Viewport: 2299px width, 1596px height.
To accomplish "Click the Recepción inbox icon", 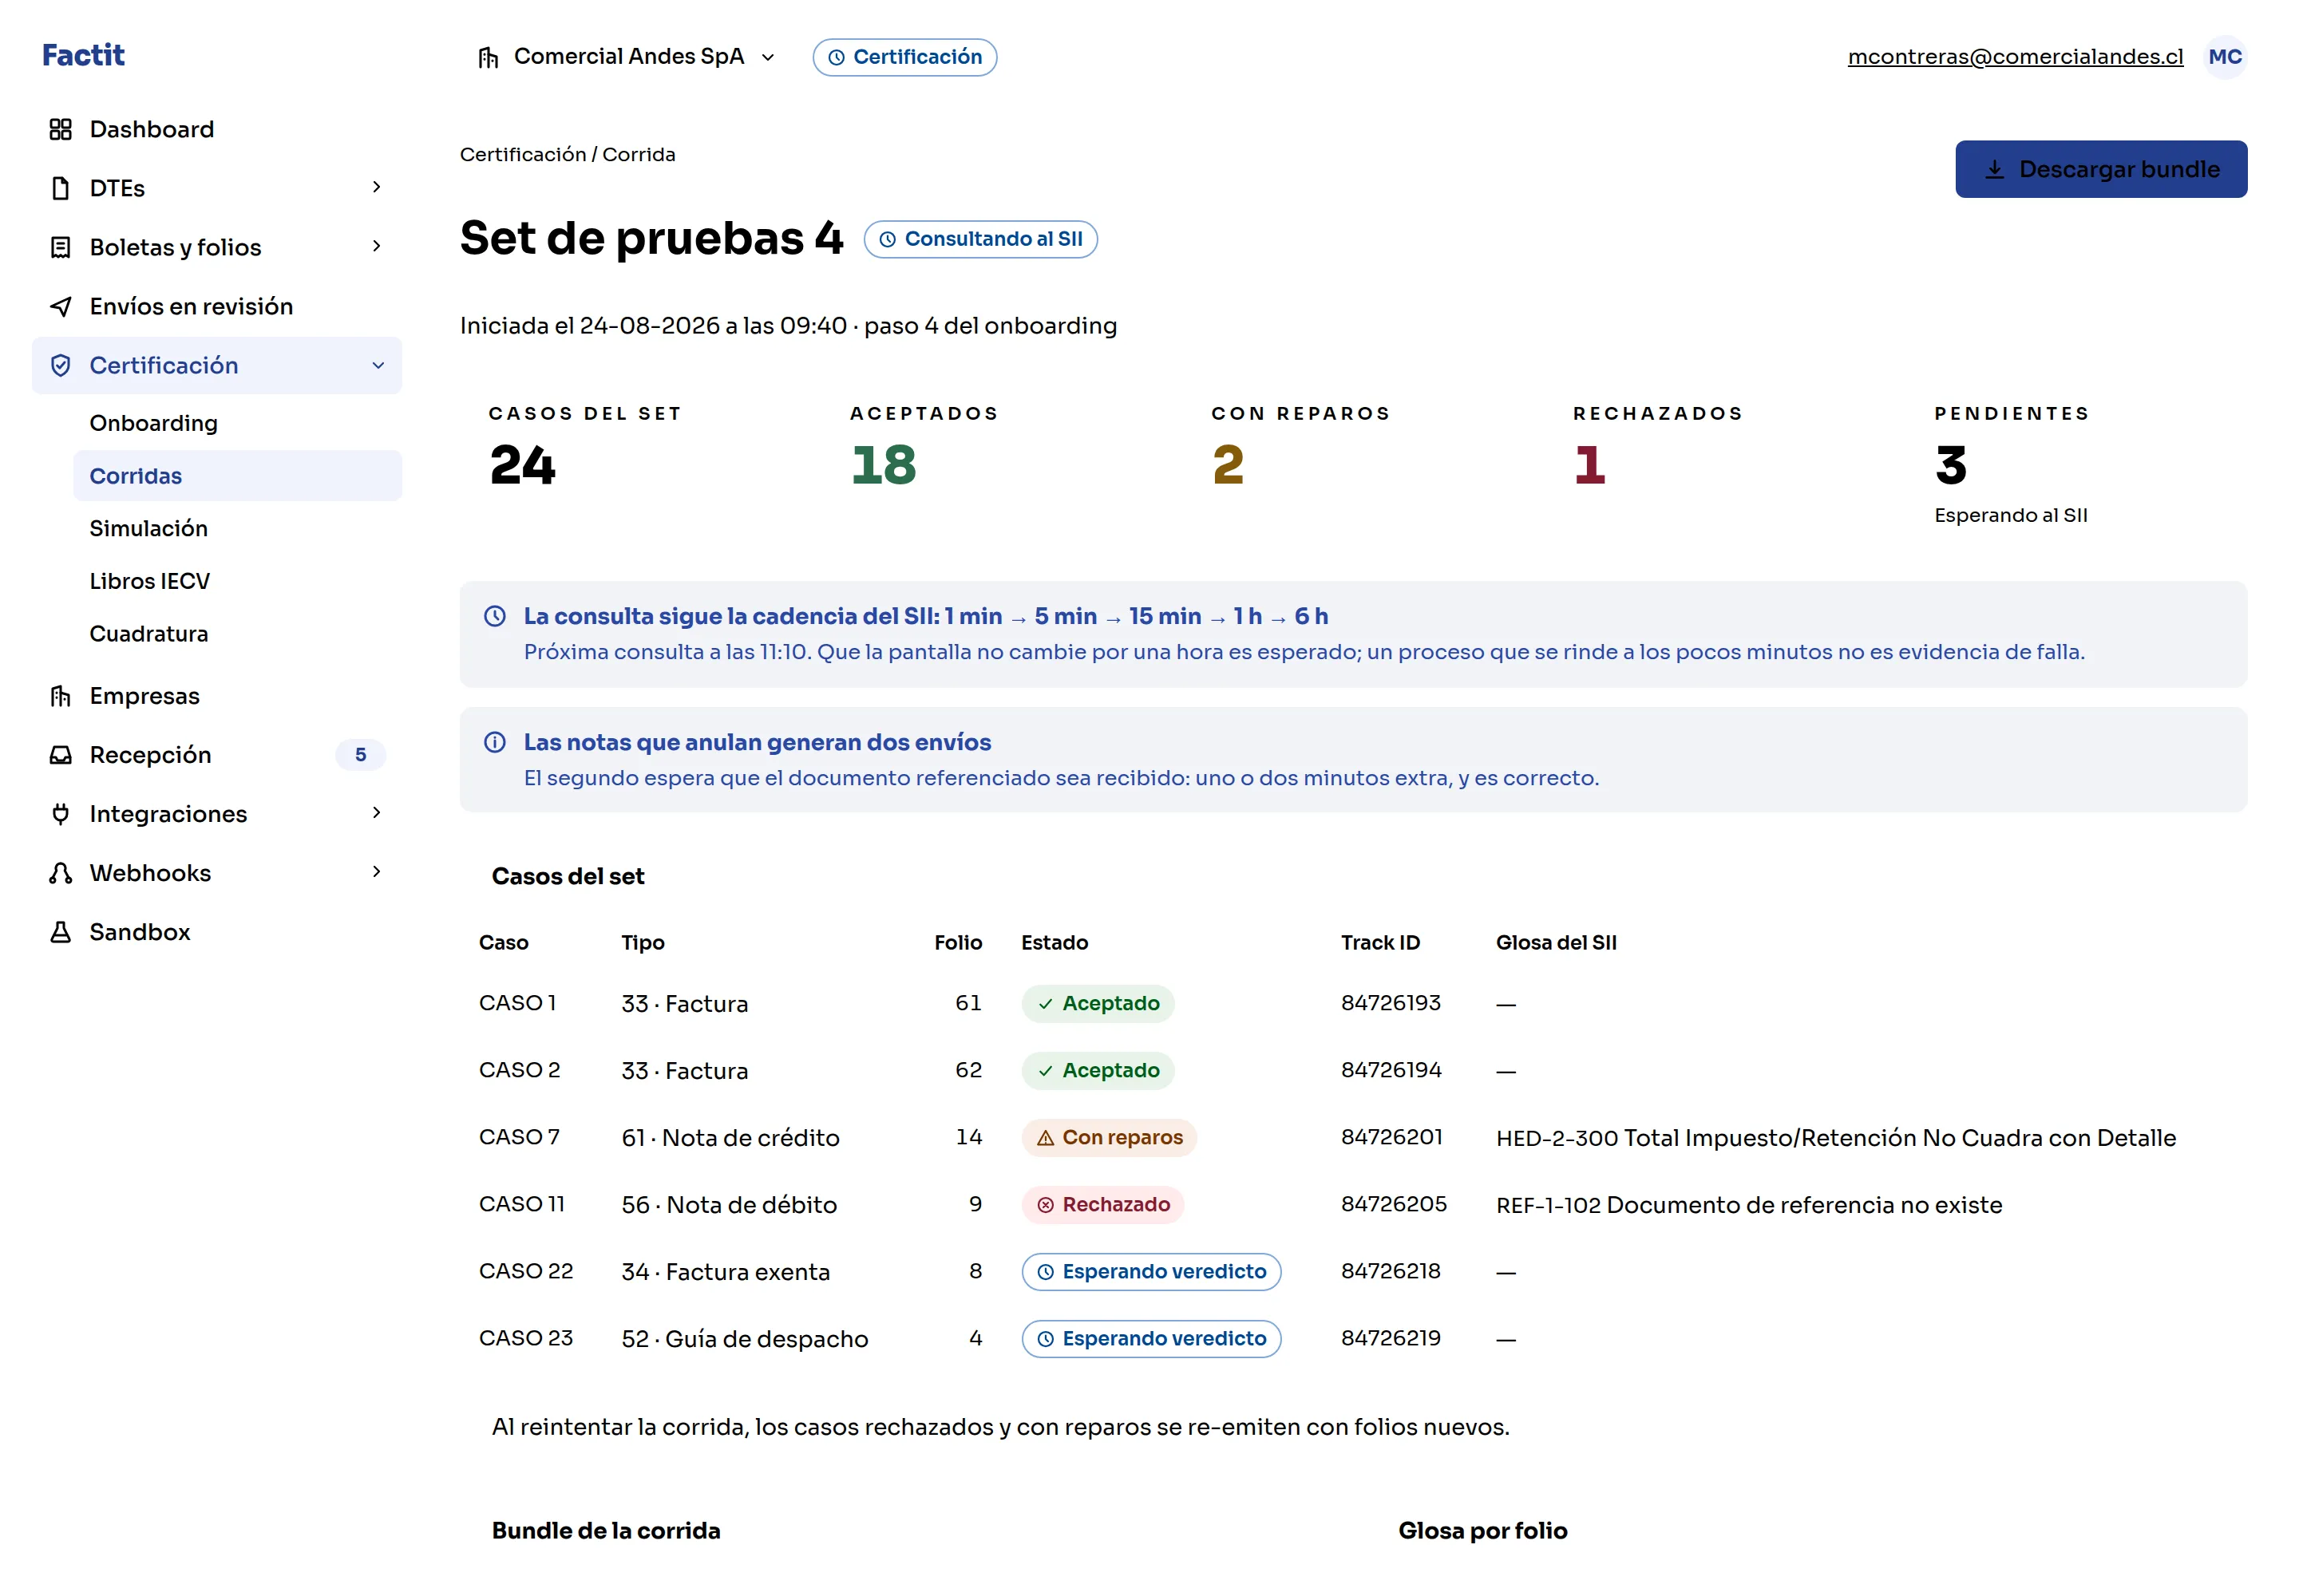I will click(60, 755).
